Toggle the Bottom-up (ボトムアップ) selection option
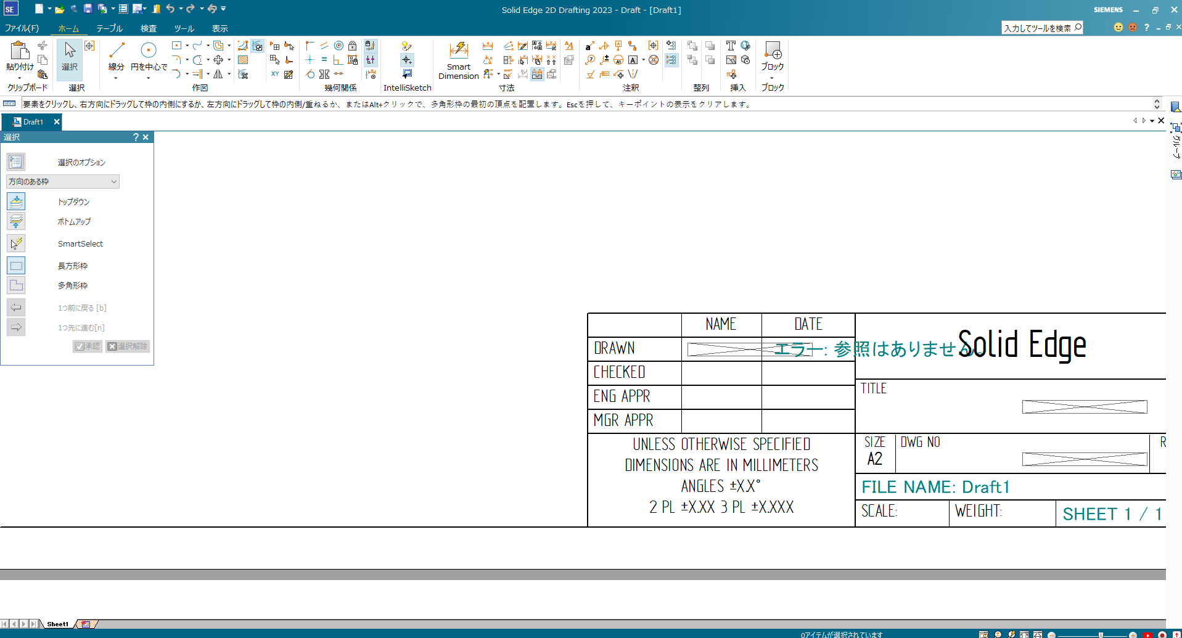1182x638 pixels. click(x=16, y=221)
